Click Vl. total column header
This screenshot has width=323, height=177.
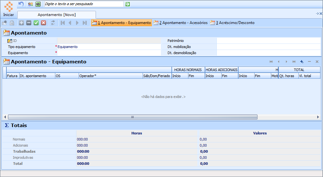pyautogui.click(x=309, y=76)
